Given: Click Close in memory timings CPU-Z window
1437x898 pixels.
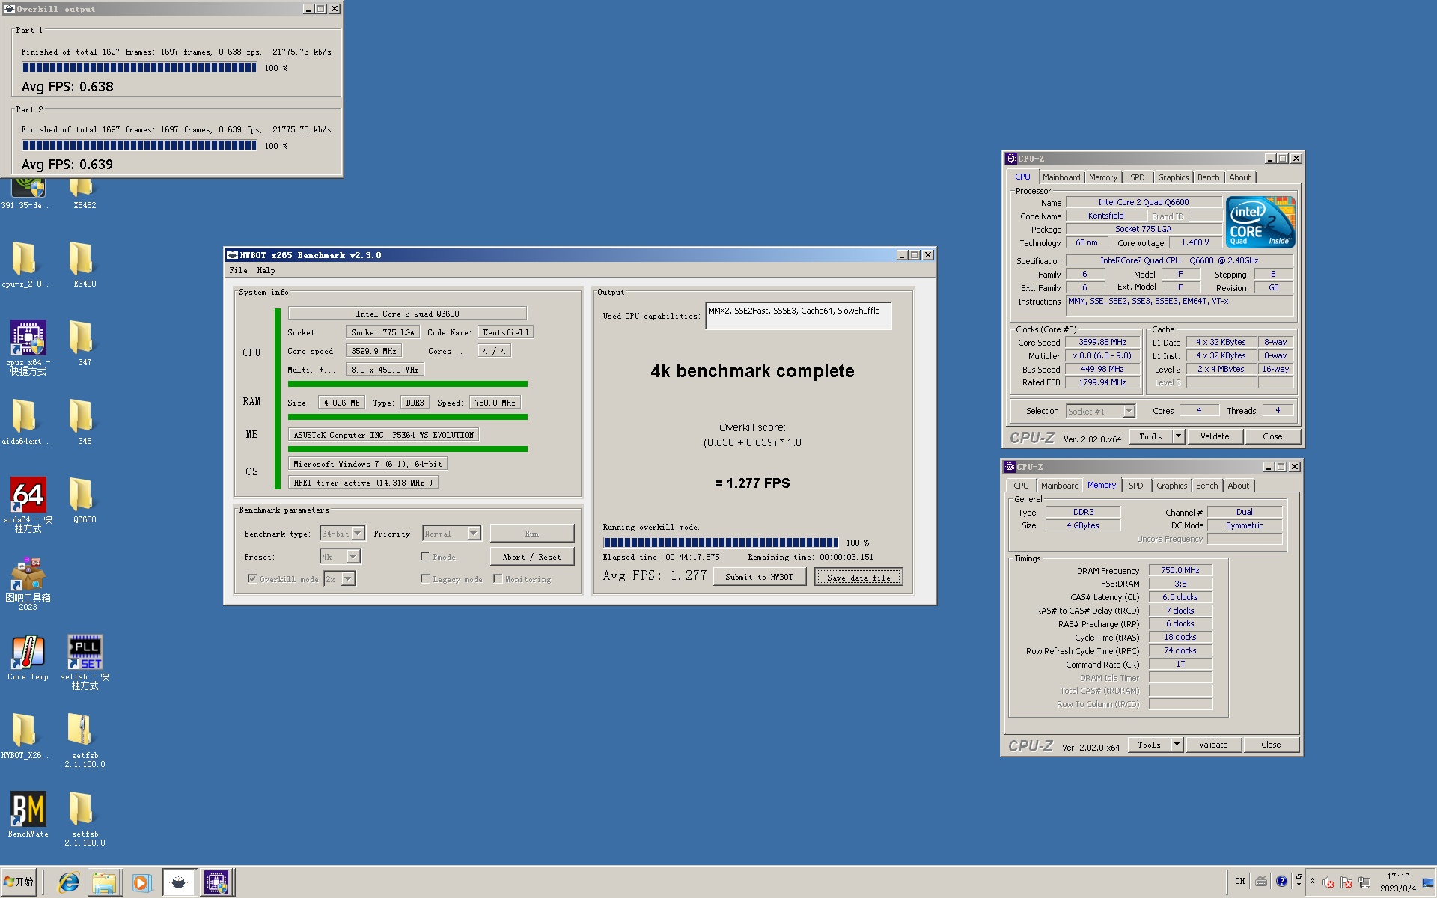Looking at the screenshot, I should click(1271, 745).
